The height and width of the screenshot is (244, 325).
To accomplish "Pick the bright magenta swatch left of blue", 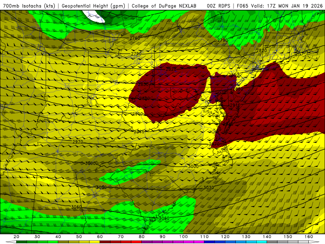I will (x=199, y=242).
